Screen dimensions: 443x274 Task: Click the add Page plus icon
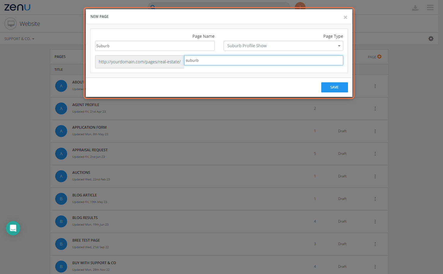pyautogui.click(x=379, y=56)
